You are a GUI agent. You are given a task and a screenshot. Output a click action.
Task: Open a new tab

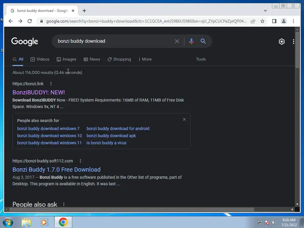(x=84, y=11)
